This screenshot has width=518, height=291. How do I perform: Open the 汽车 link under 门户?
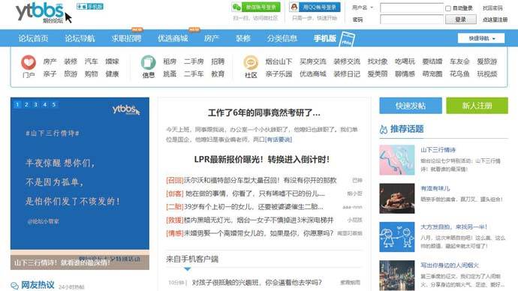tap(91, 61)
